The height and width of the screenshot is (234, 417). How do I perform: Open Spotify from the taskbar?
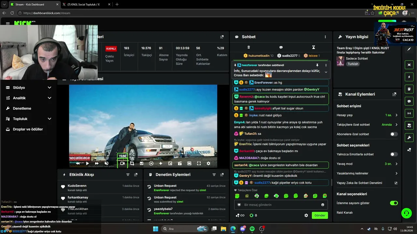[252, 229]
